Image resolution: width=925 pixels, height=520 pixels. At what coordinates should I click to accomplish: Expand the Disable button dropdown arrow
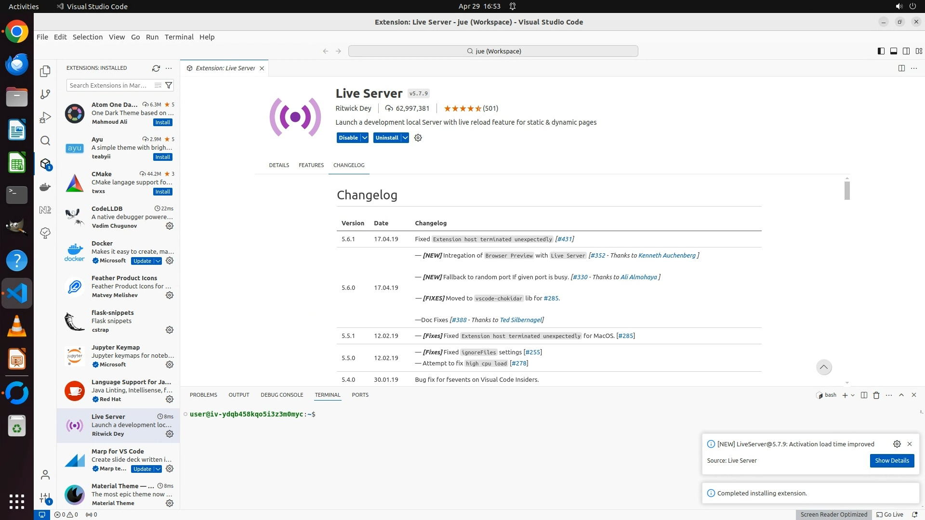click(365, 138)
